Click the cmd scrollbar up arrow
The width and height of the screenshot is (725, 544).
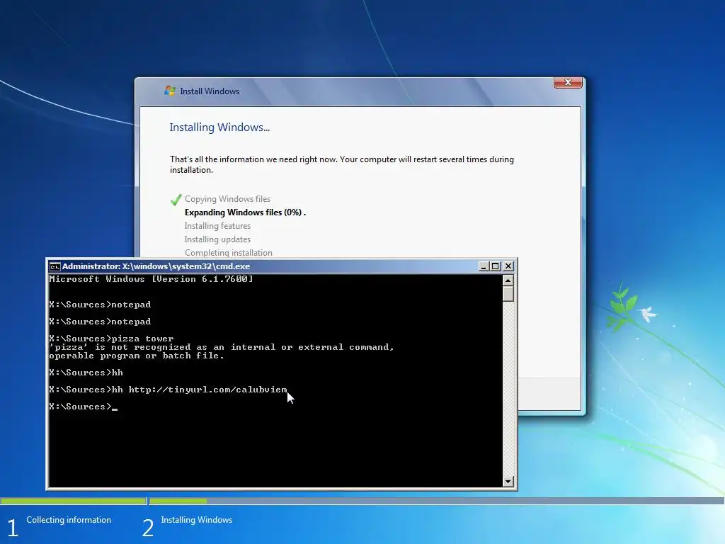click(508, 280)
